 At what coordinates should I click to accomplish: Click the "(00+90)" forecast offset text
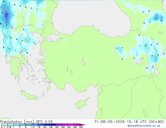(x=156, y=122)
